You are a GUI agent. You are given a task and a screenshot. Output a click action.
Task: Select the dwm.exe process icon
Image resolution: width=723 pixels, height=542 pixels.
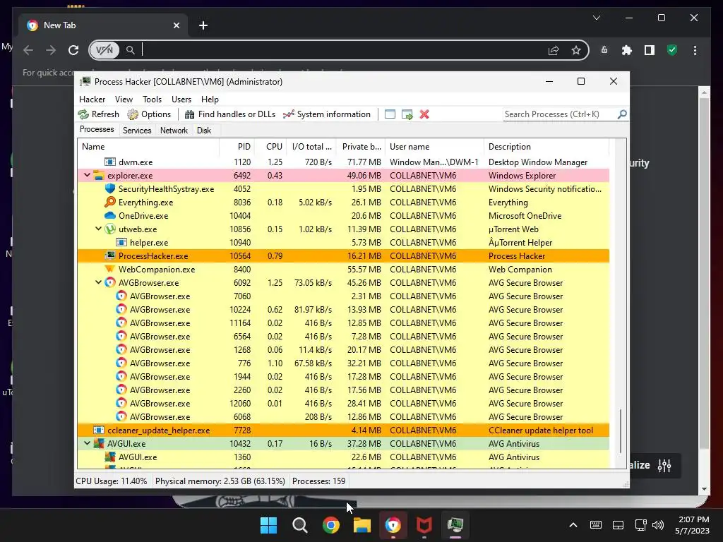click(109, 162)
